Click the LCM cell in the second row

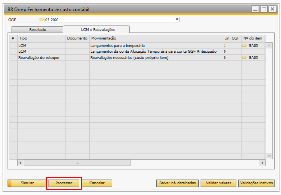42,51
